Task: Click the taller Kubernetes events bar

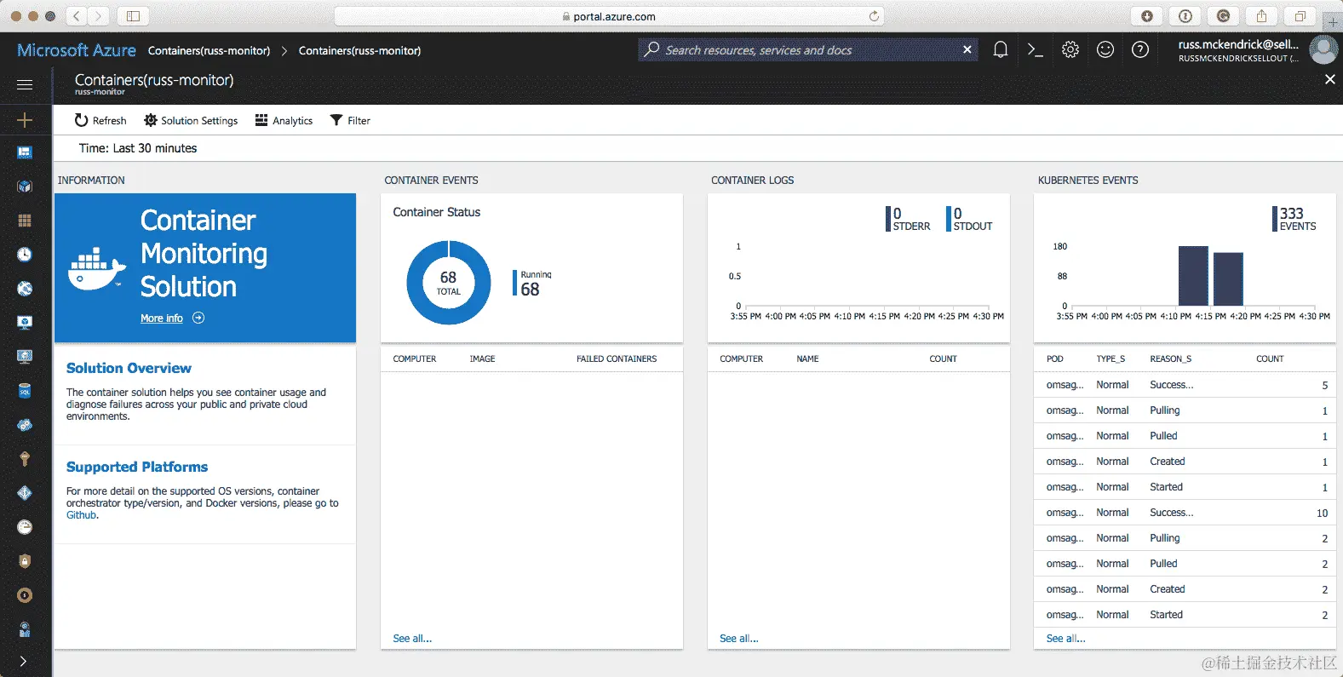Action: pos(1193,276)
